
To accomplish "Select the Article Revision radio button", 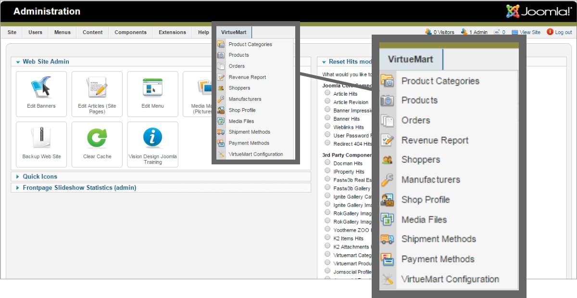I will coord(327,101).
